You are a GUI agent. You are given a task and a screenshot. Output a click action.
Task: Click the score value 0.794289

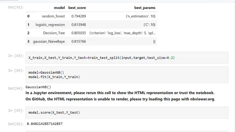pyautogui.click(x=78, y=16)
